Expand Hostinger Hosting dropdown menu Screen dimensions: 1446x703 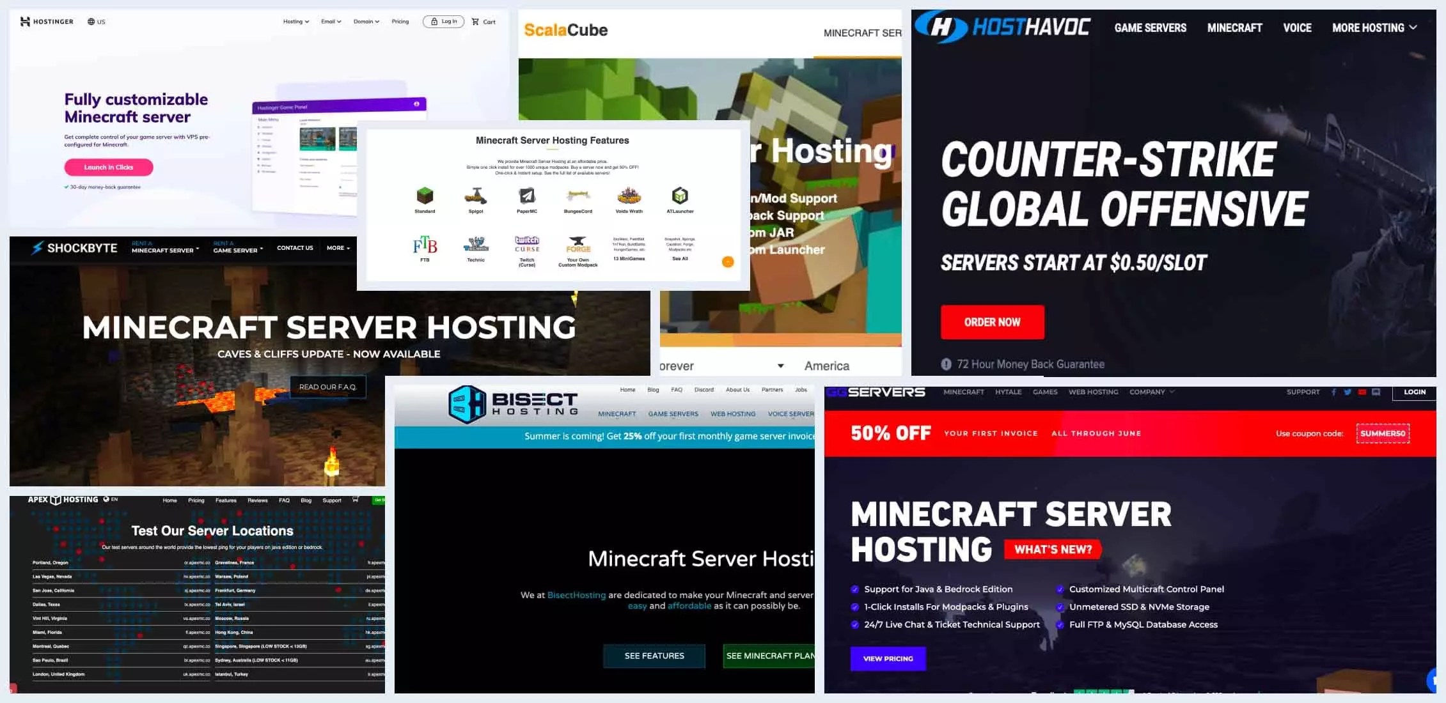pyautogui.click(x=296, y=22)
